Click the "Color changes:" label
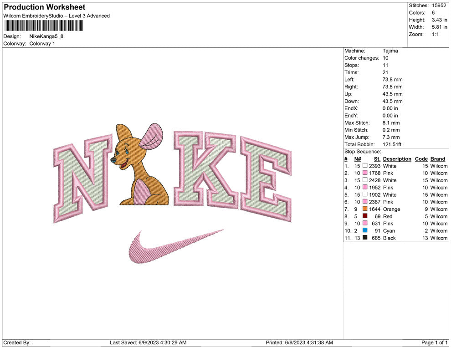Screen dimensions: 451x347 pyautogui.click(x=362, y=58)
